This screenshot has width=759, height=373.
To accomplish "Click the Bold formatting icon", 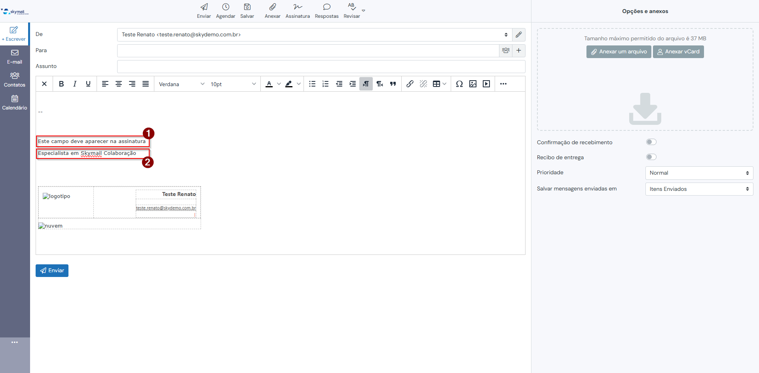I will (x=61, y=84).
